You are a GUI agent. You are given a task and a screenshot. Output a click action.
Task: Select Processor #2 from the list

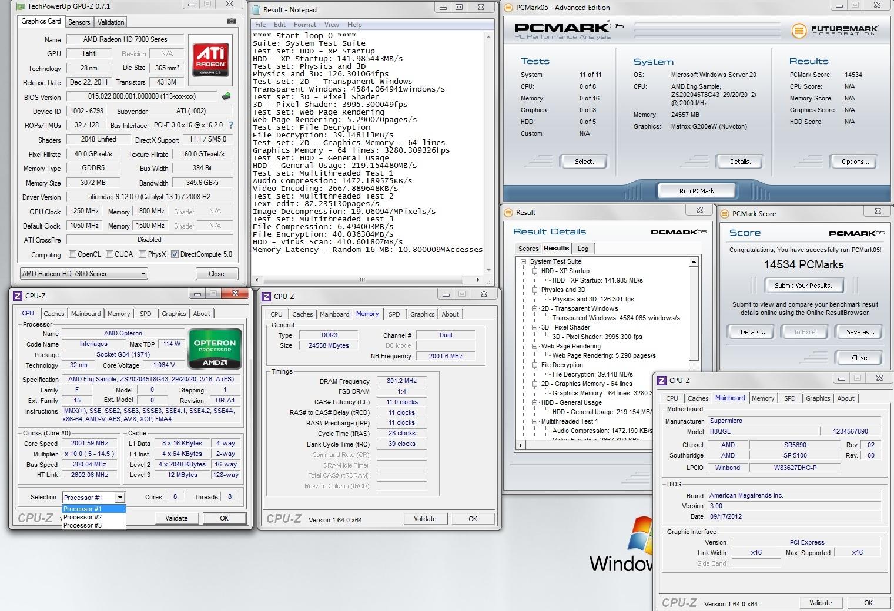[x=93, y=517]
